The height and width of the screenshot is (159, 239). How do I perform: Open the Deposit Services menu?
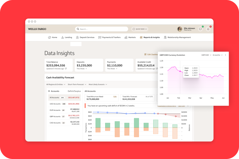[x=85, y=37]
